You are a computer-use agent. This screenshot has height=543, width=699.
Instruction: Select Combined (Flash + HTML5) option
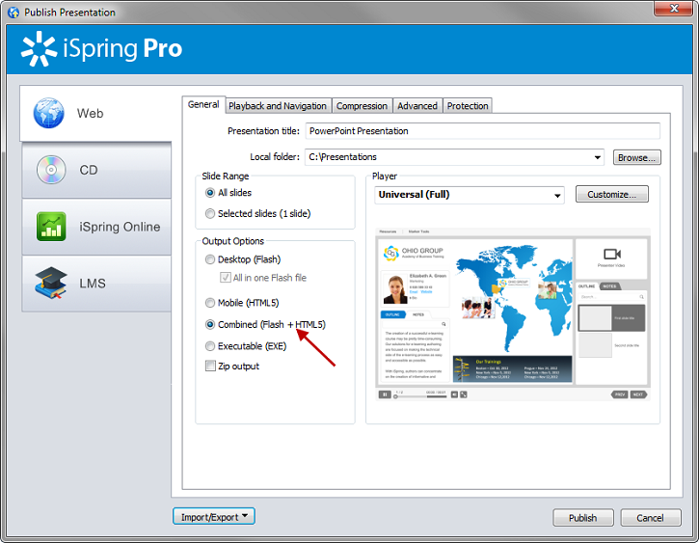coord(210,324)
